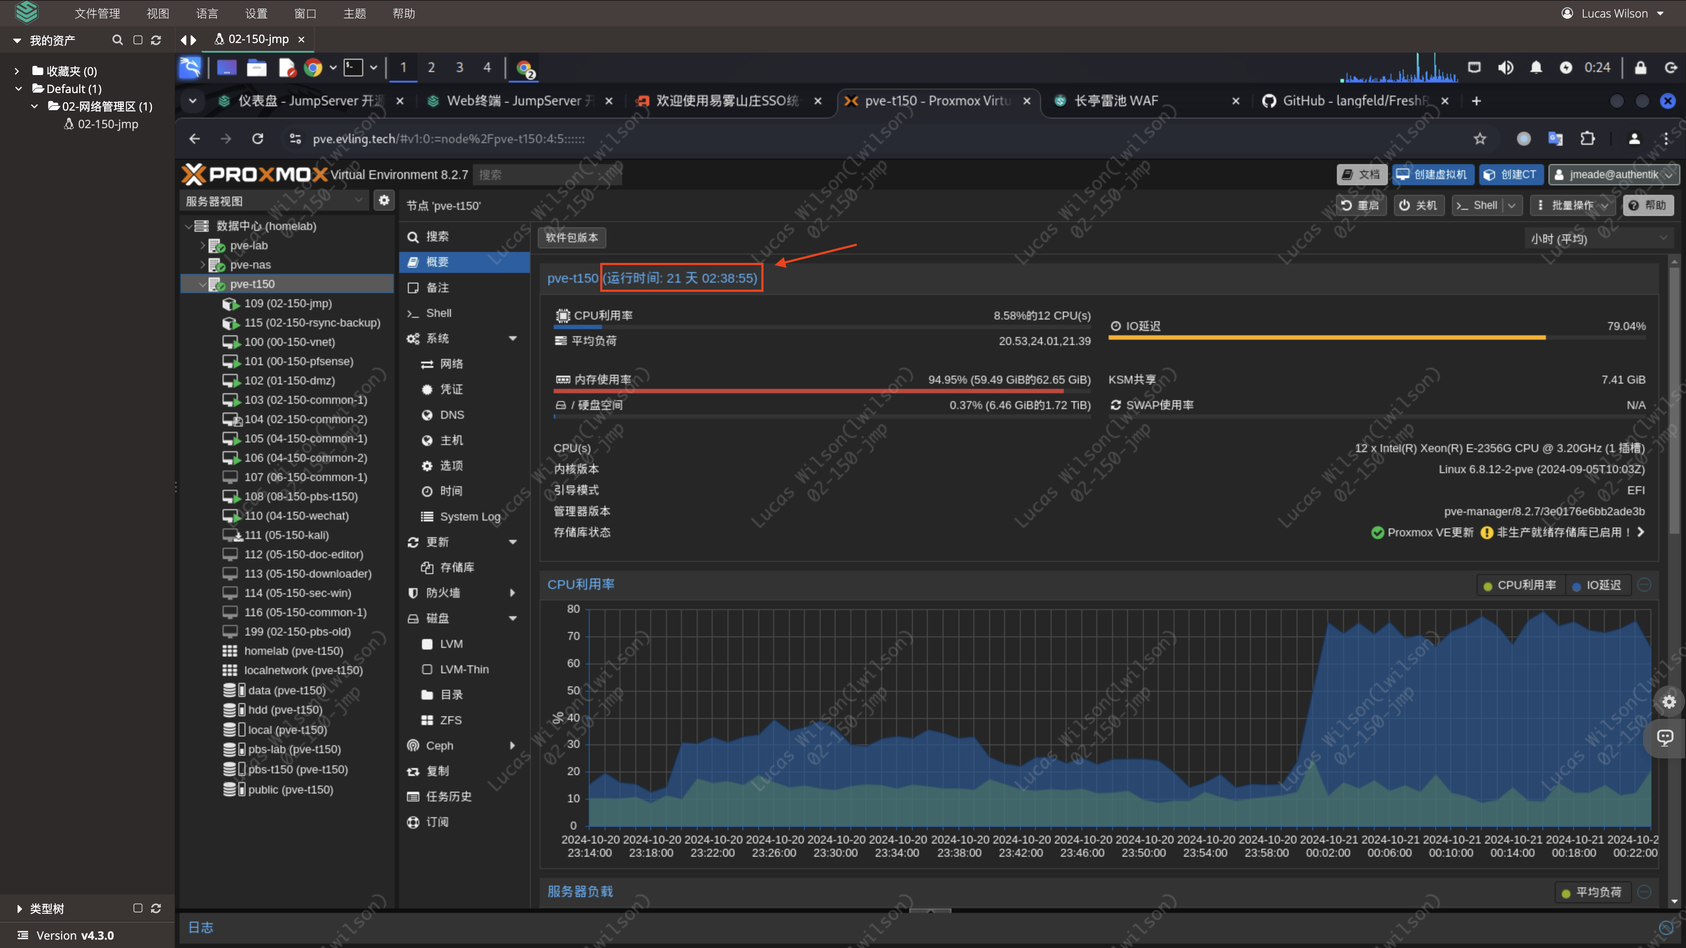1686x948 pixels.
Task: Reload the Proxmox page
Action: [x=257, y=139]
